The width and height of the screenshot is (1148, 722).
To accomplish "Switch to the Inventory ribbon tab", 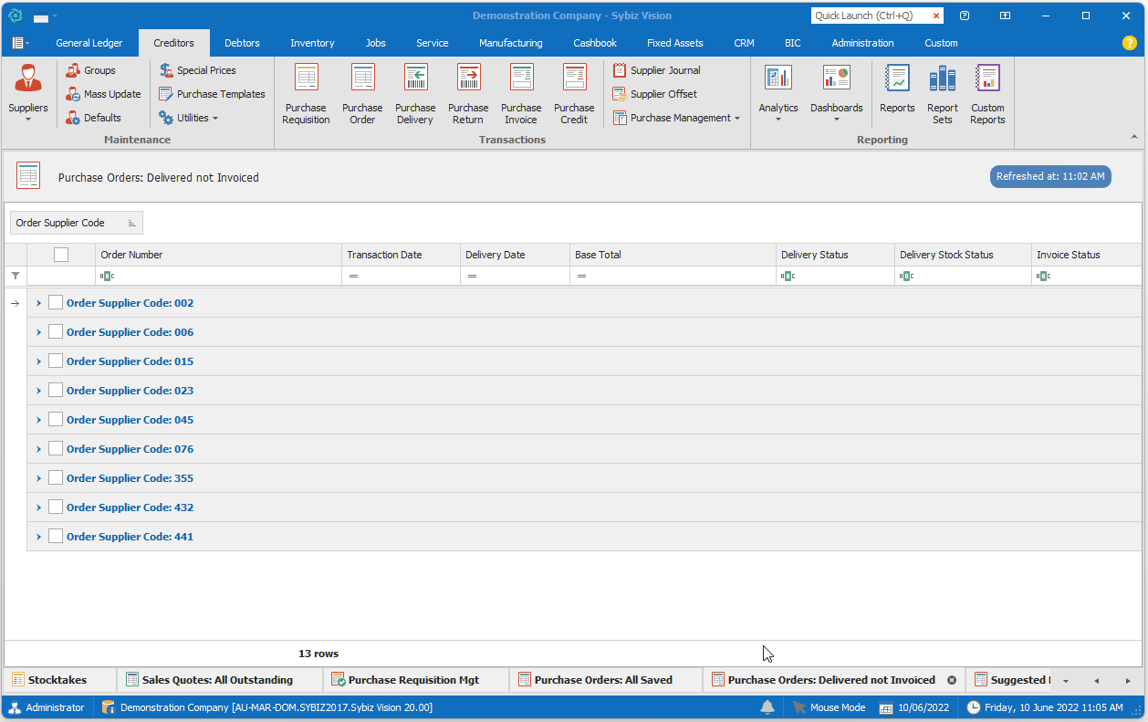I will (x=312, y=43).
